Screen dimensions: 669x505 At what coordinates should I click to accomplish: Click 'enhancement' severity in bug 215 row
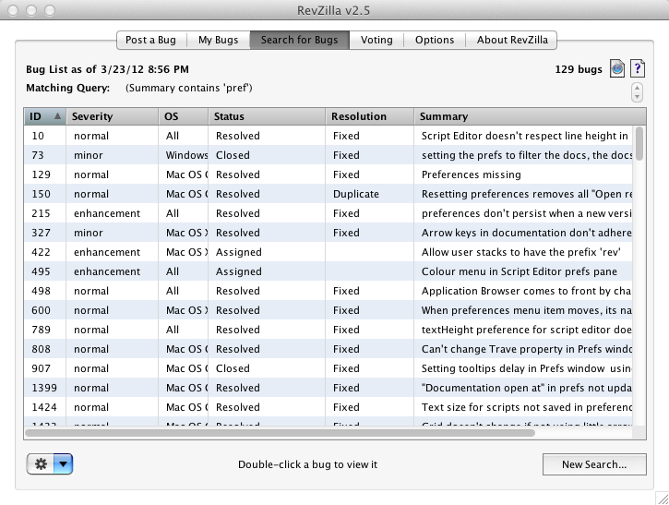tap(107, 213)
